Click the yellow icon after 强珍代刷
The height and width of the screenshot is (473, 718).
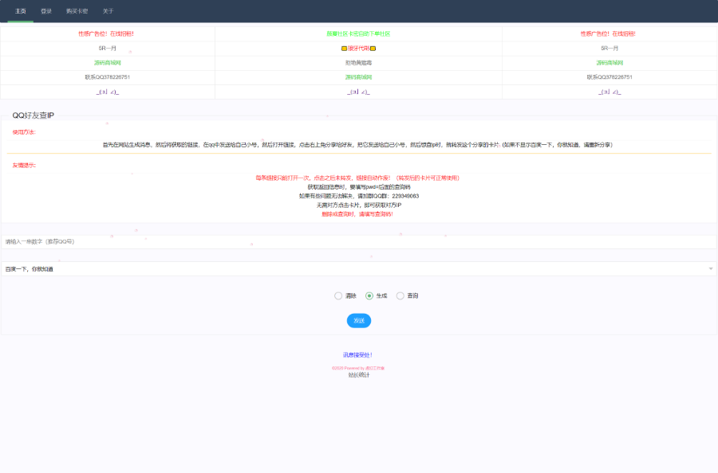pyautogui.click(x=373, y=49)
